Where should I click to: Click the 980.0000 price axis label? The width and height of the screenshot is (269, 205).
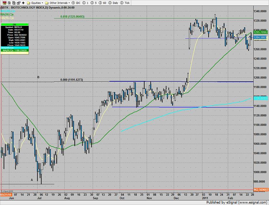click(260, 181)
